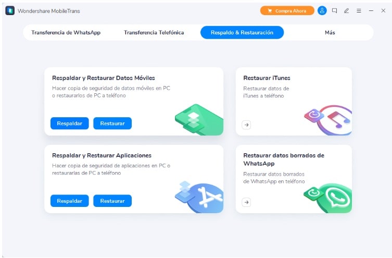Click the Wondershare MobileTrans title text
Image resolution: width=392 pixels, height=258 pixels.
pos(49,11)
